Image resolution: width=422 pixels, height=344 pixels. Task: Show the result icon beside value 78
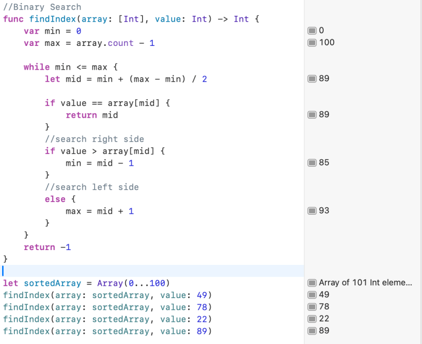(312, 307)
